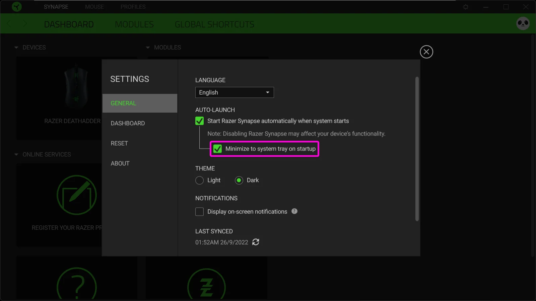Toggle Minimize to system tray on startup
The image size is (536, 301).
click(x=217, y=149)
